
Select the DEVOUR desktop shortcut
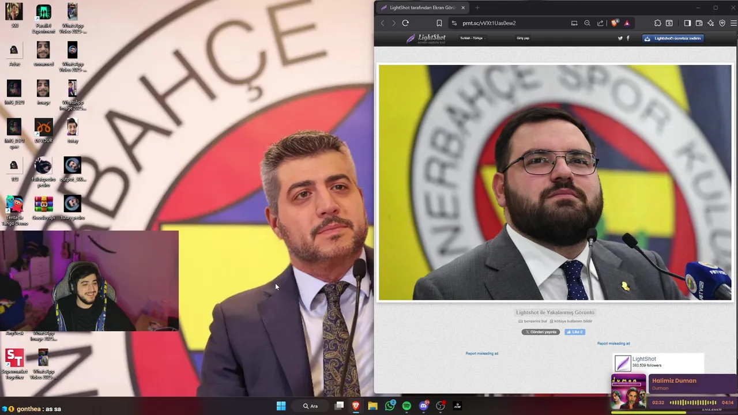[43, 131]
